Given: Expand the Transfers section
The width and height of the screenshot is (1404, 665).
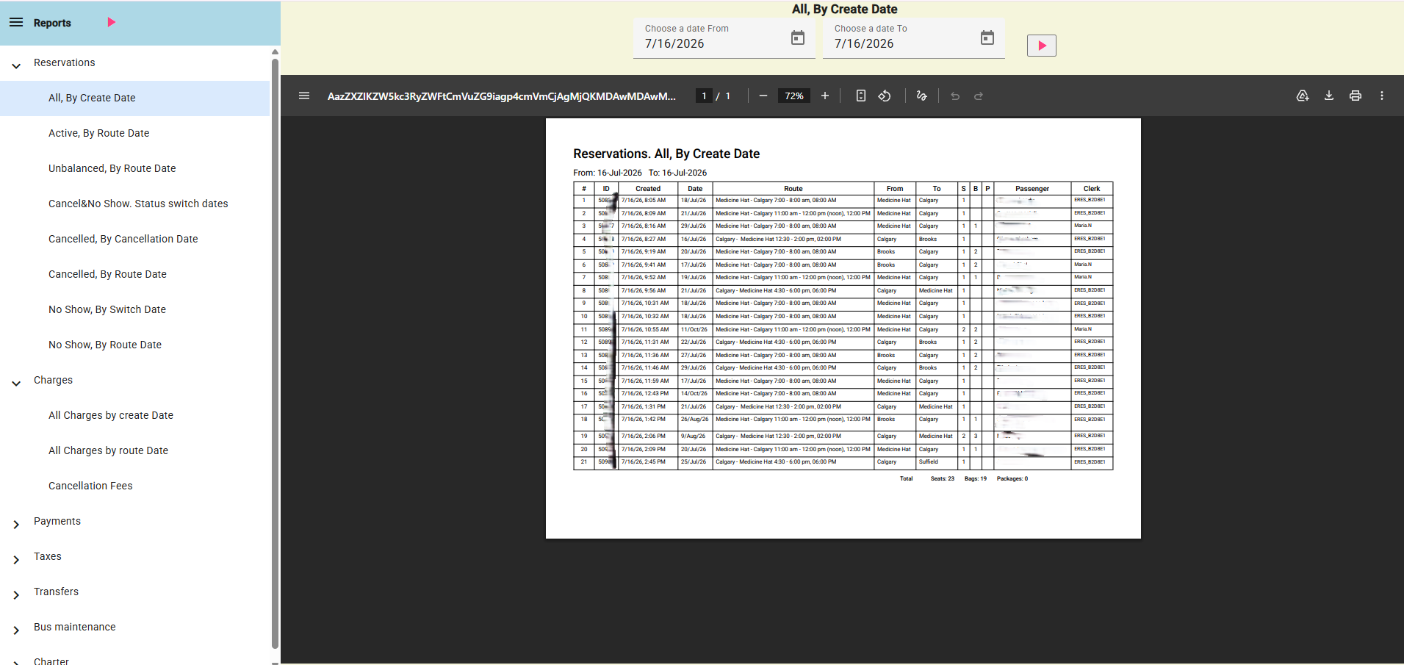Looking at the screenshot, I should coord(16,595).
